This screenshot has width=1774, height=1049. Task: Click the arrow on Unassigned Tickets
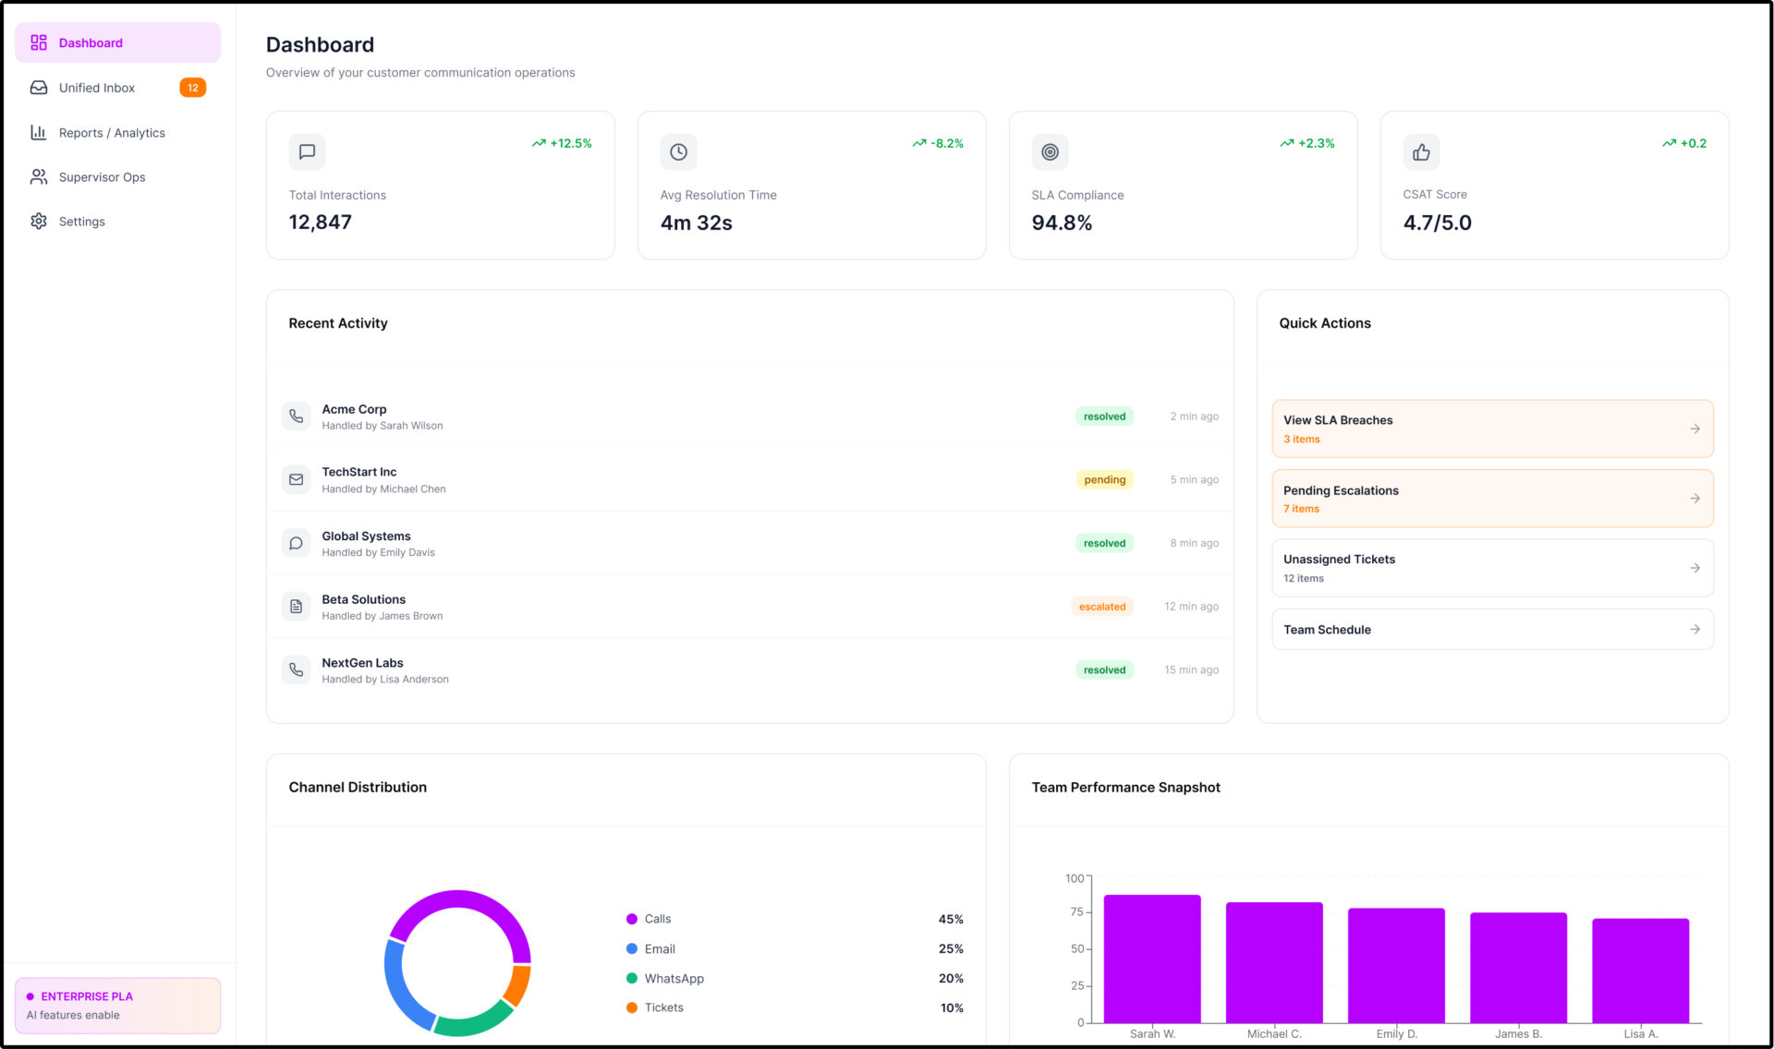point(1695,568)
